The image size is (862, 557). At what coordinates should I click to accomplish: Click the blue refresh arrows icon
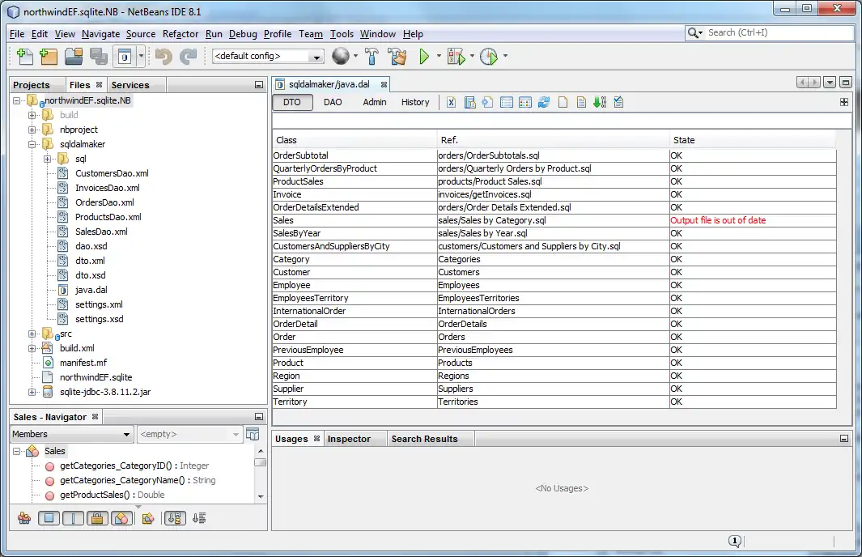tap(544, 102)
